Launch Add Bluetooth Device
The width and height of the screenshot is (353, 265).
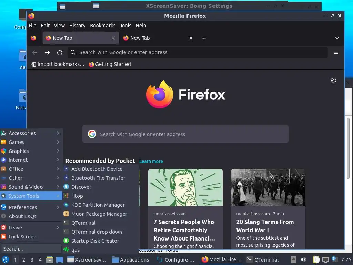coord(101,169)
